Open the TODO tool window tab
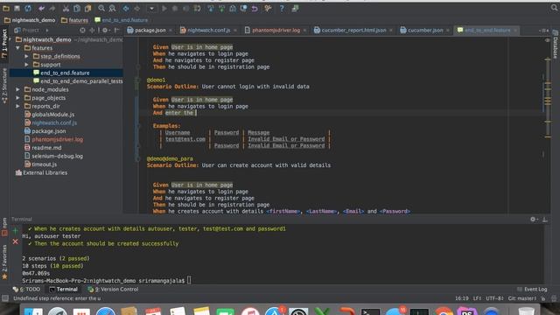Image resolution: width=560 pixels, height=315 pixels. (27, 290)
